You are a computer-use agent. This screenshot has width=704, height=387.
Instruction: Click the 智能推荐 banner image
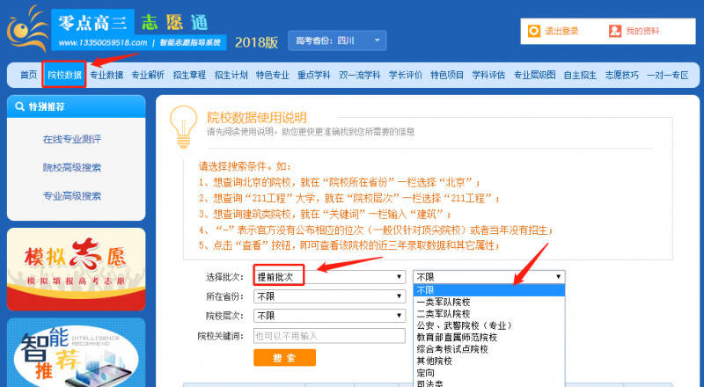click(x=77, y=353)
